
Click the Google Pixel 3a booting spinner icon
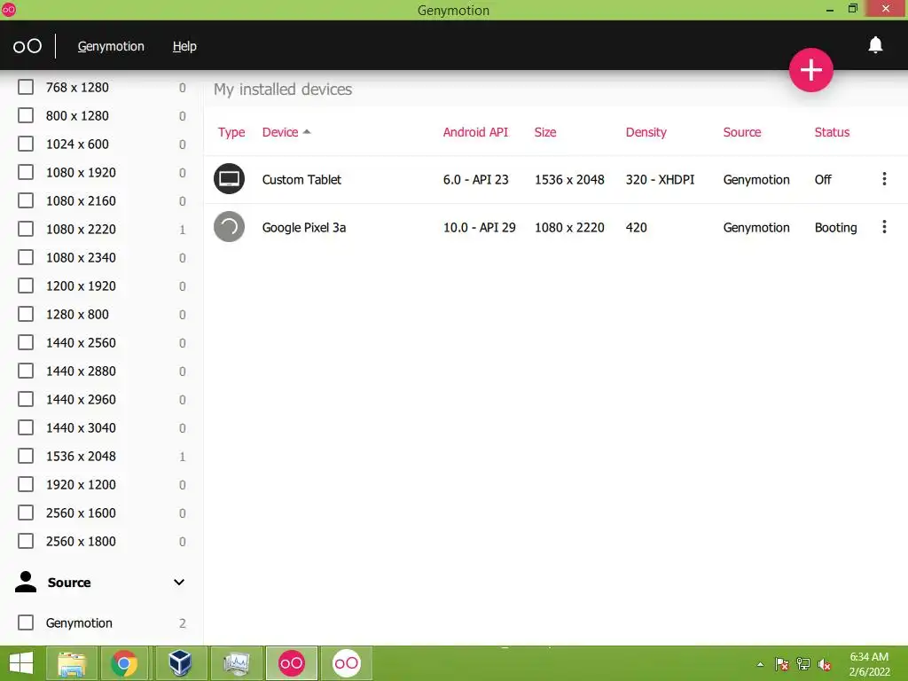point(230,227)
